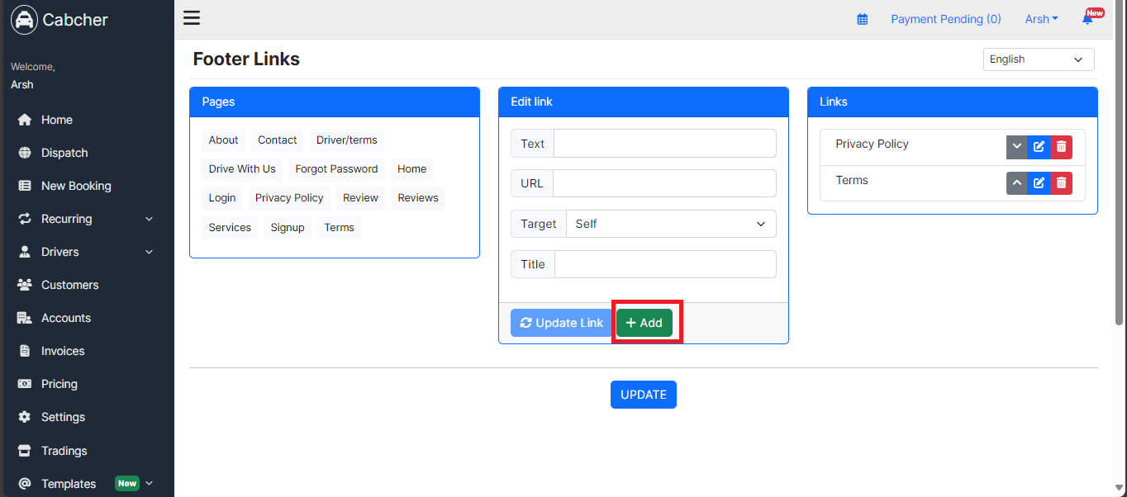The width and height of the screenshot is (1127, 497).
Task: Open Settings in sidebar
Action: coord(63,417)
